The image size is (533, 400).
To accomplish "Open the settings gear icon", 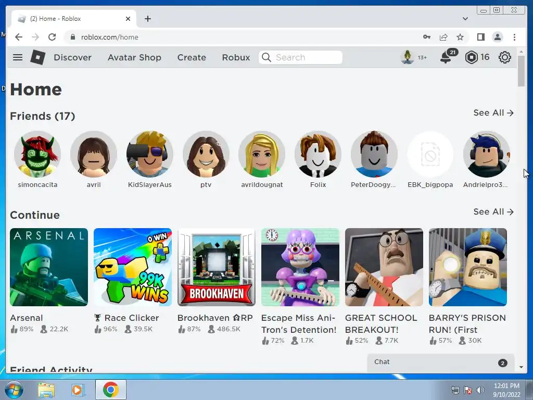I will (x=505, y=57).
